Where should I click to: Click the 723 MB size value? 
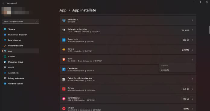(x=186, y=109)
